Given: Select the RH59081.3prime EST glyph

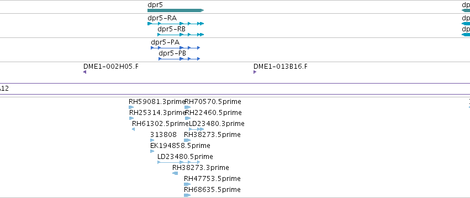Looking at the screenshot, I should (131, 107).
